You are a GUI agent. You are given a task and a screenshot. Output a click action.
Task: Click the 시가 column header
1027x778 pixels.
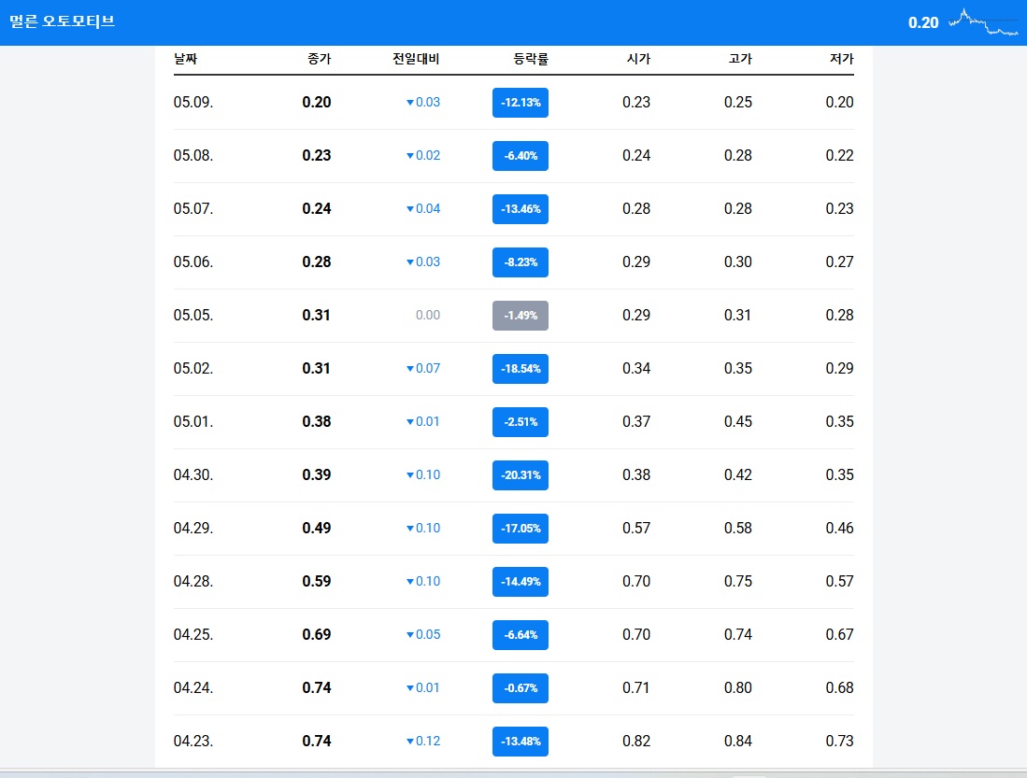click(x=638, y=59)
